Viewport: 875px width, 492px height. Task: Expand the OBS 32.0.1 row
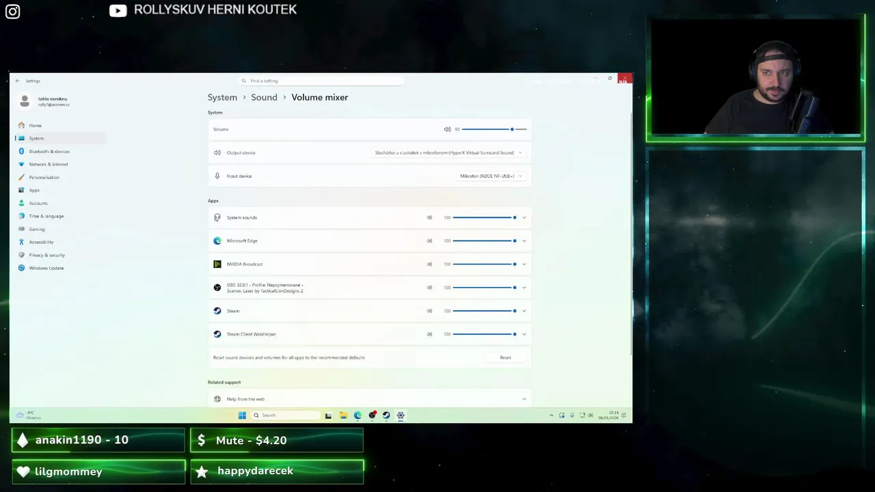click(x=524, y=287)
